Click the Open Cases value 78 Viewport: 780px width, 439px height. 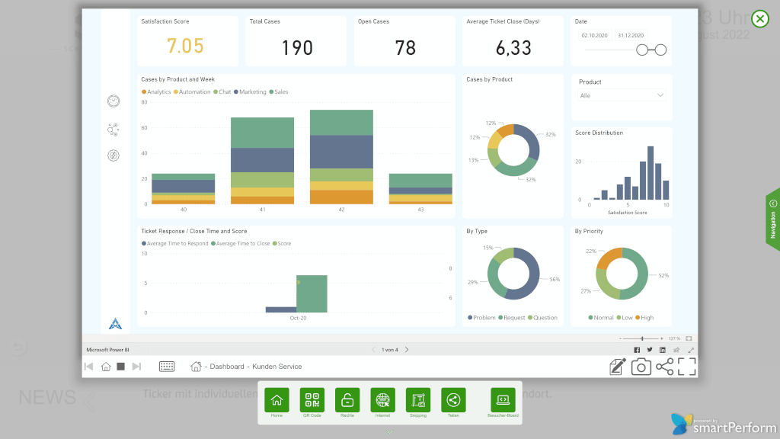405,48
